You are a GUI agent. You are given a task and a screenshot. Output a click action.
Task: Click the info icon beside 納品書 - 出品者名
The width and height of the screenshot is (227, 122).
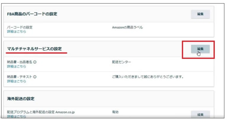pyautogui.click(x=35, y=62)
